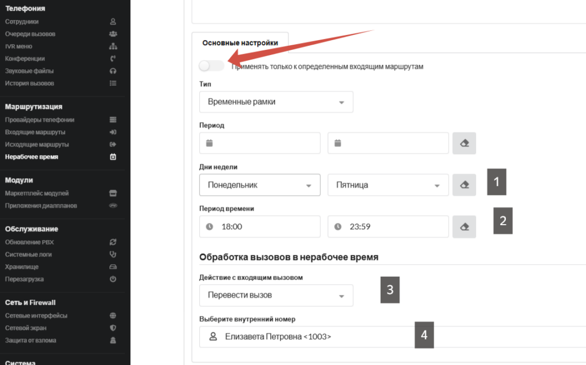Click the stethoscope icon beside Системные логи
586x365 pixels.
(113, 254)
